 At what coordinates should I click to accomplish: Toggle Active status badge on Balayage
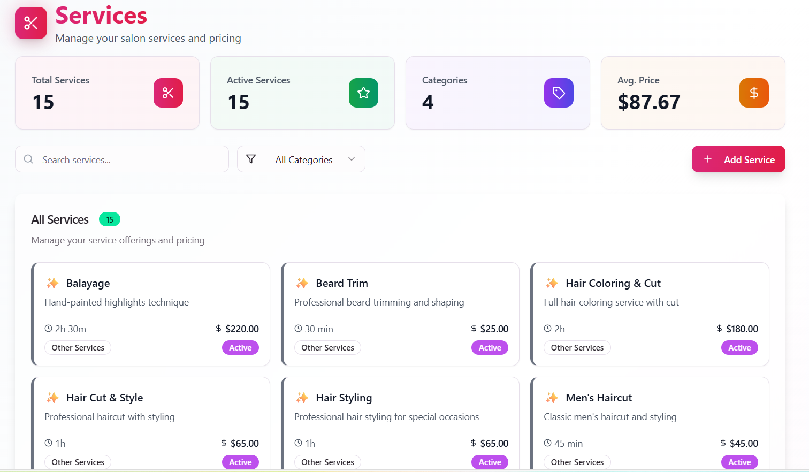pos(240,348)
